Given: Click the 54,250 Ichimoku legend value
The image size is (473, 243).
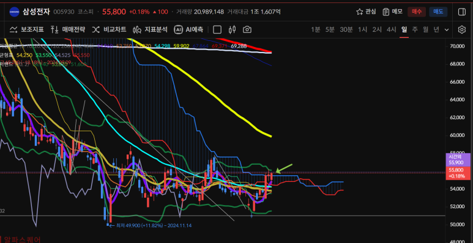Looking at the screenshot, I should 24,55.
